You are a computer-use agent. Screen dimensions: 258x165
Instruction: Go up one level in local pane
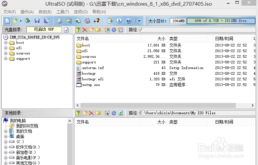coord(78,113)
